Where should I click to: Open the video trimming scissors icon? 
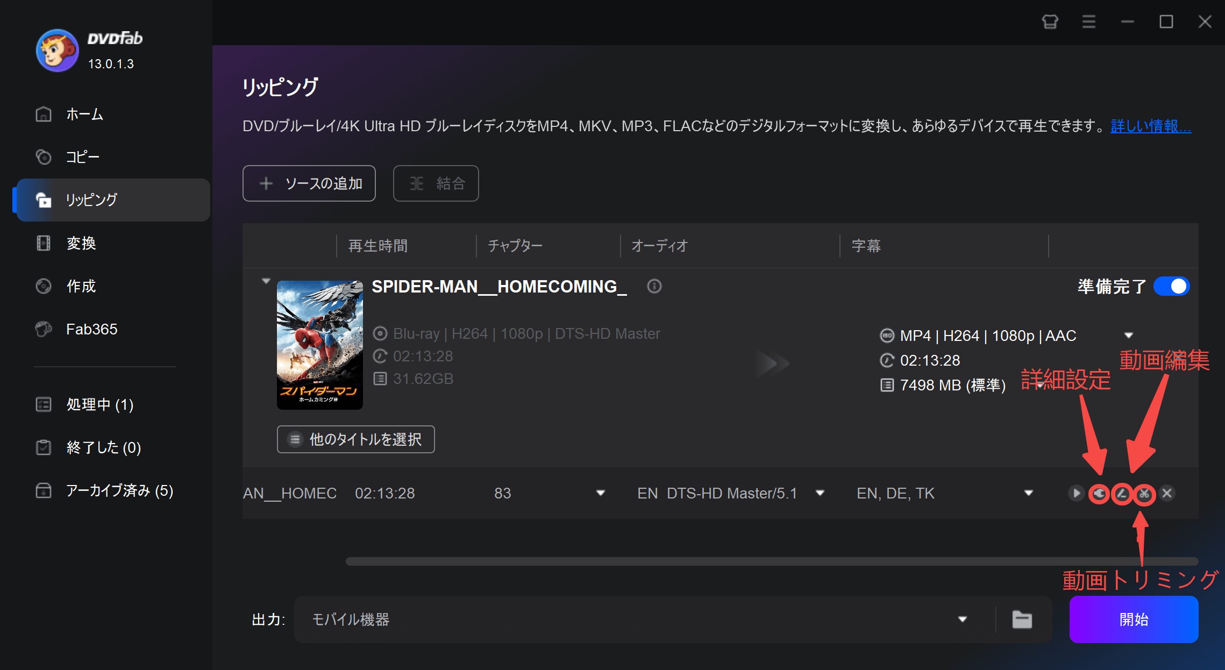[1144, 493]
